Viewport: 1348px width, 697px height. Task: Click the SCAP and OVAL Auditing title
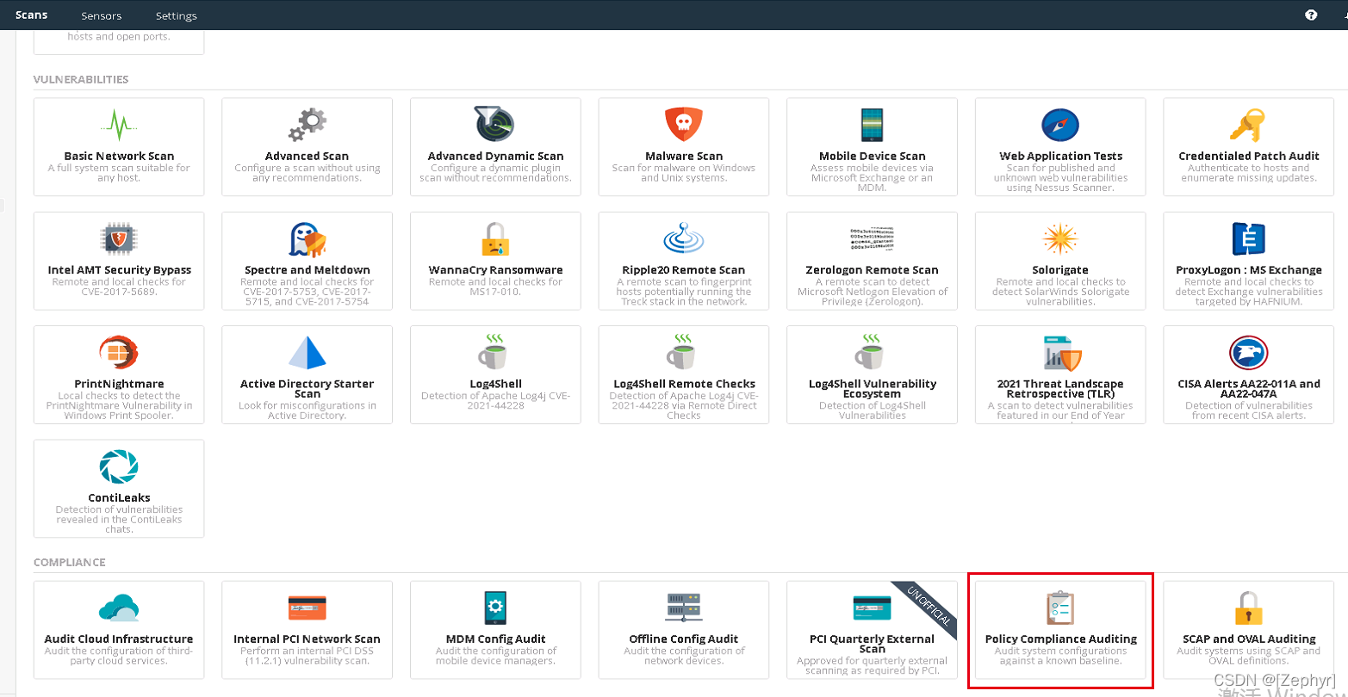1248,638
